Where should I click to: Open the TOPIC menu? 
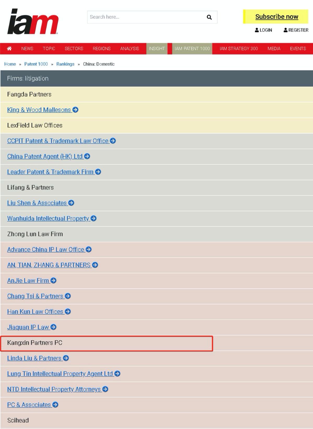[49, 49]
